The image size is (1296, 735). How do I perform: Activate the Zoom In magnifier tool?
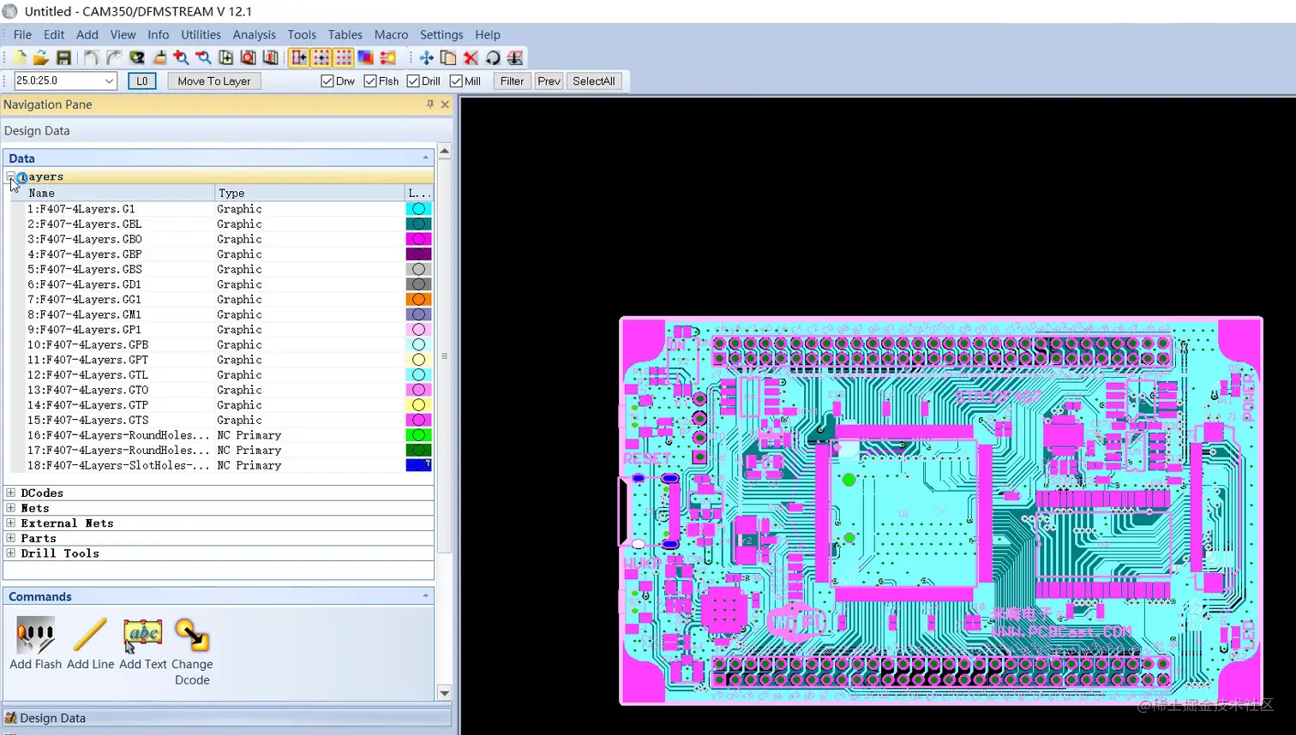[181, 57]
